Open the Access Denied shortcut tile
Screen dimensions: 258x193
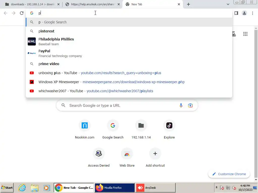coord(99,158)
